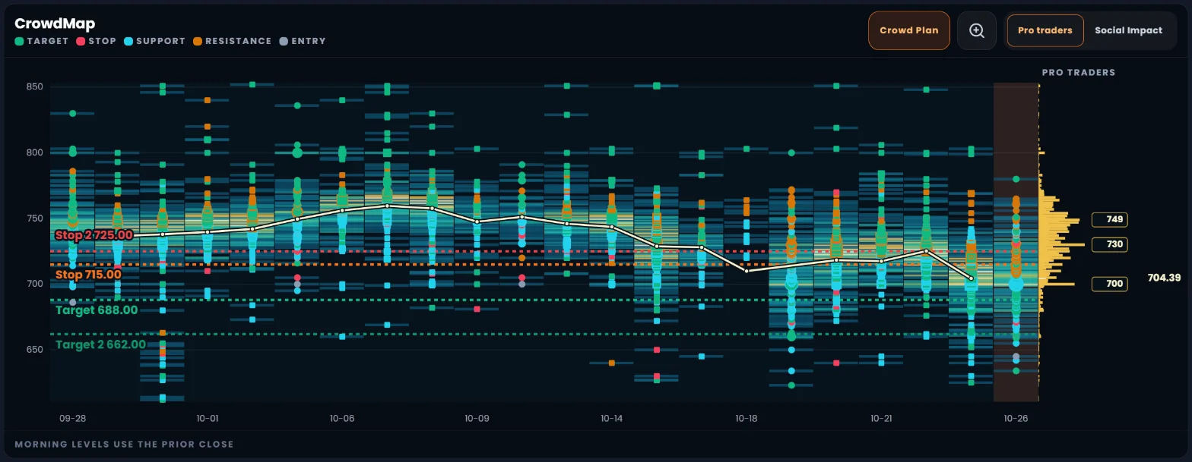This screenshot has width=1192, height=462.
Task: Select the 749 price level tag
Action: coord(1109,219)
